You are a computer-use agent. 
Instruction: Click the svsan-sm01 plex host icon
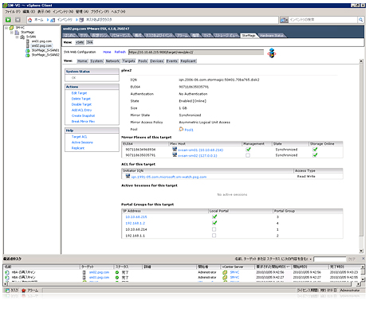click(175, 150)
